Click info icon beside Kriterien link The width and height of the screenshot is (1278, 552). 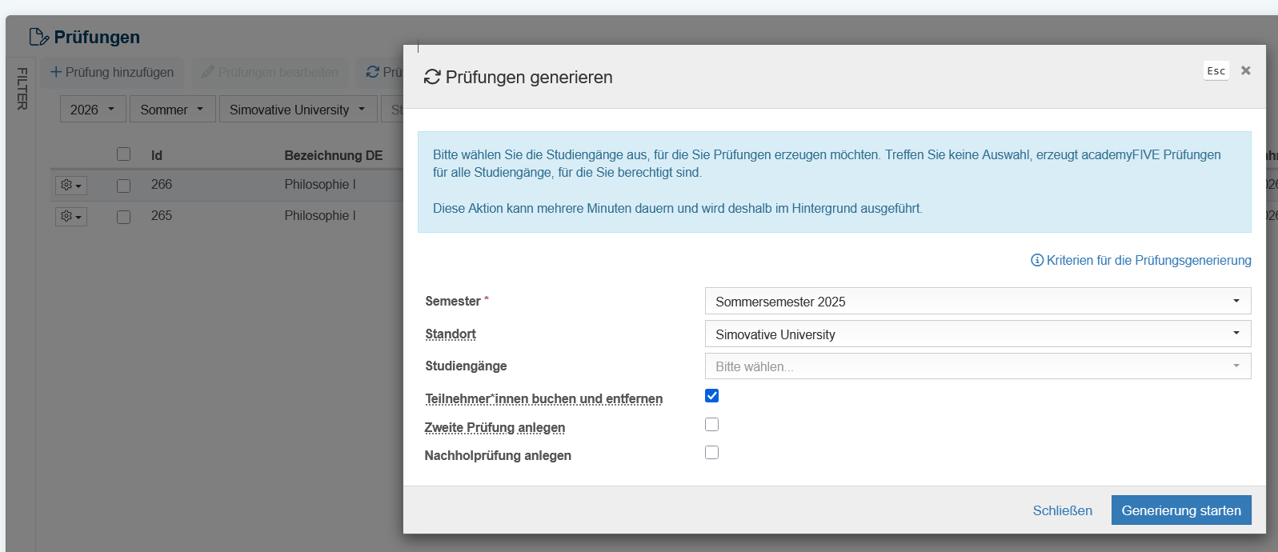(1037, 260)
